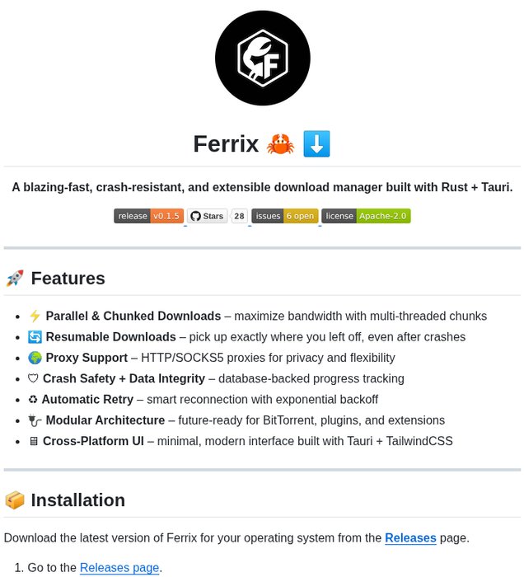This screenshot has width=524, height=577.
Task: Click the desktop computer icon beside Cross-Platform UI
Action: point(33,441)
